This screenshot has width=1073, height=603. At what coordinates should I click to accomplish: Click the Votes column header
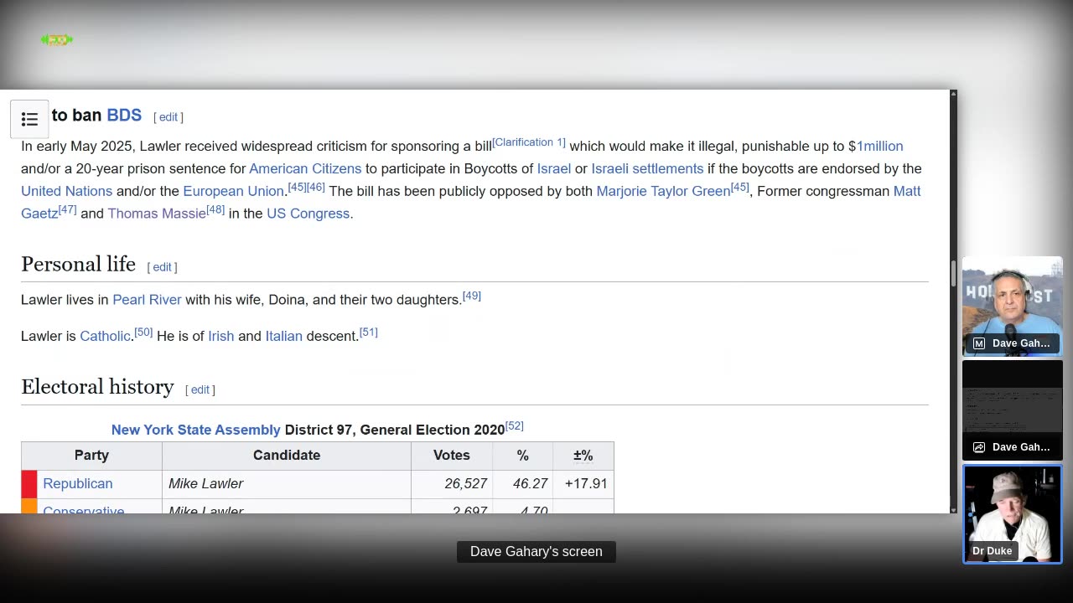click(x=452, y=456)
